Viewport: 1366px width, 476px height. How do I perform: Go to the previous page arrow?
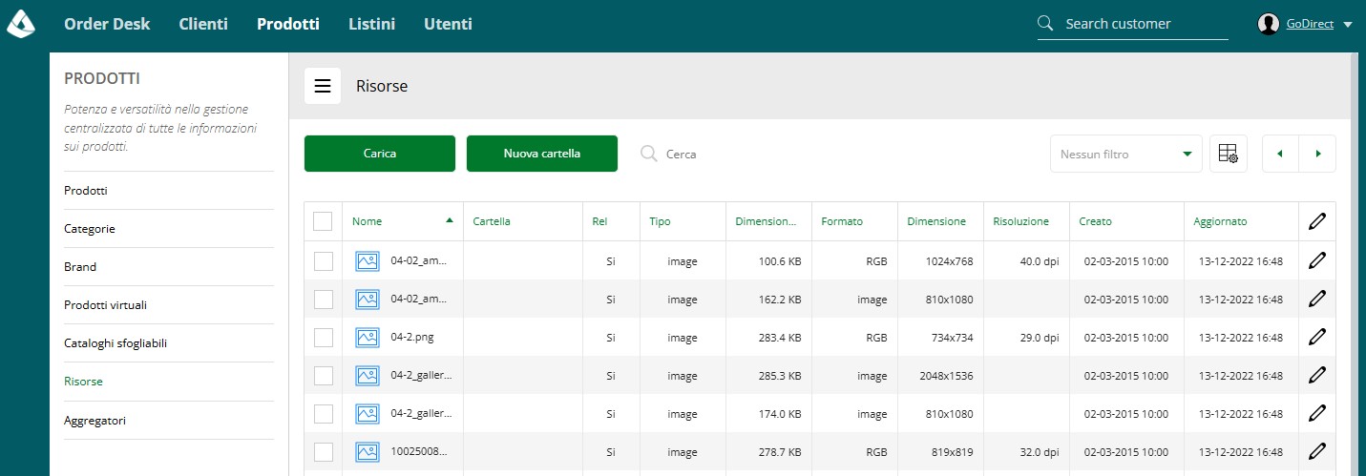[x=1280, y=154]
